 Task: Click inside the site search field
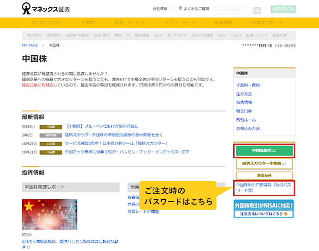233,10
